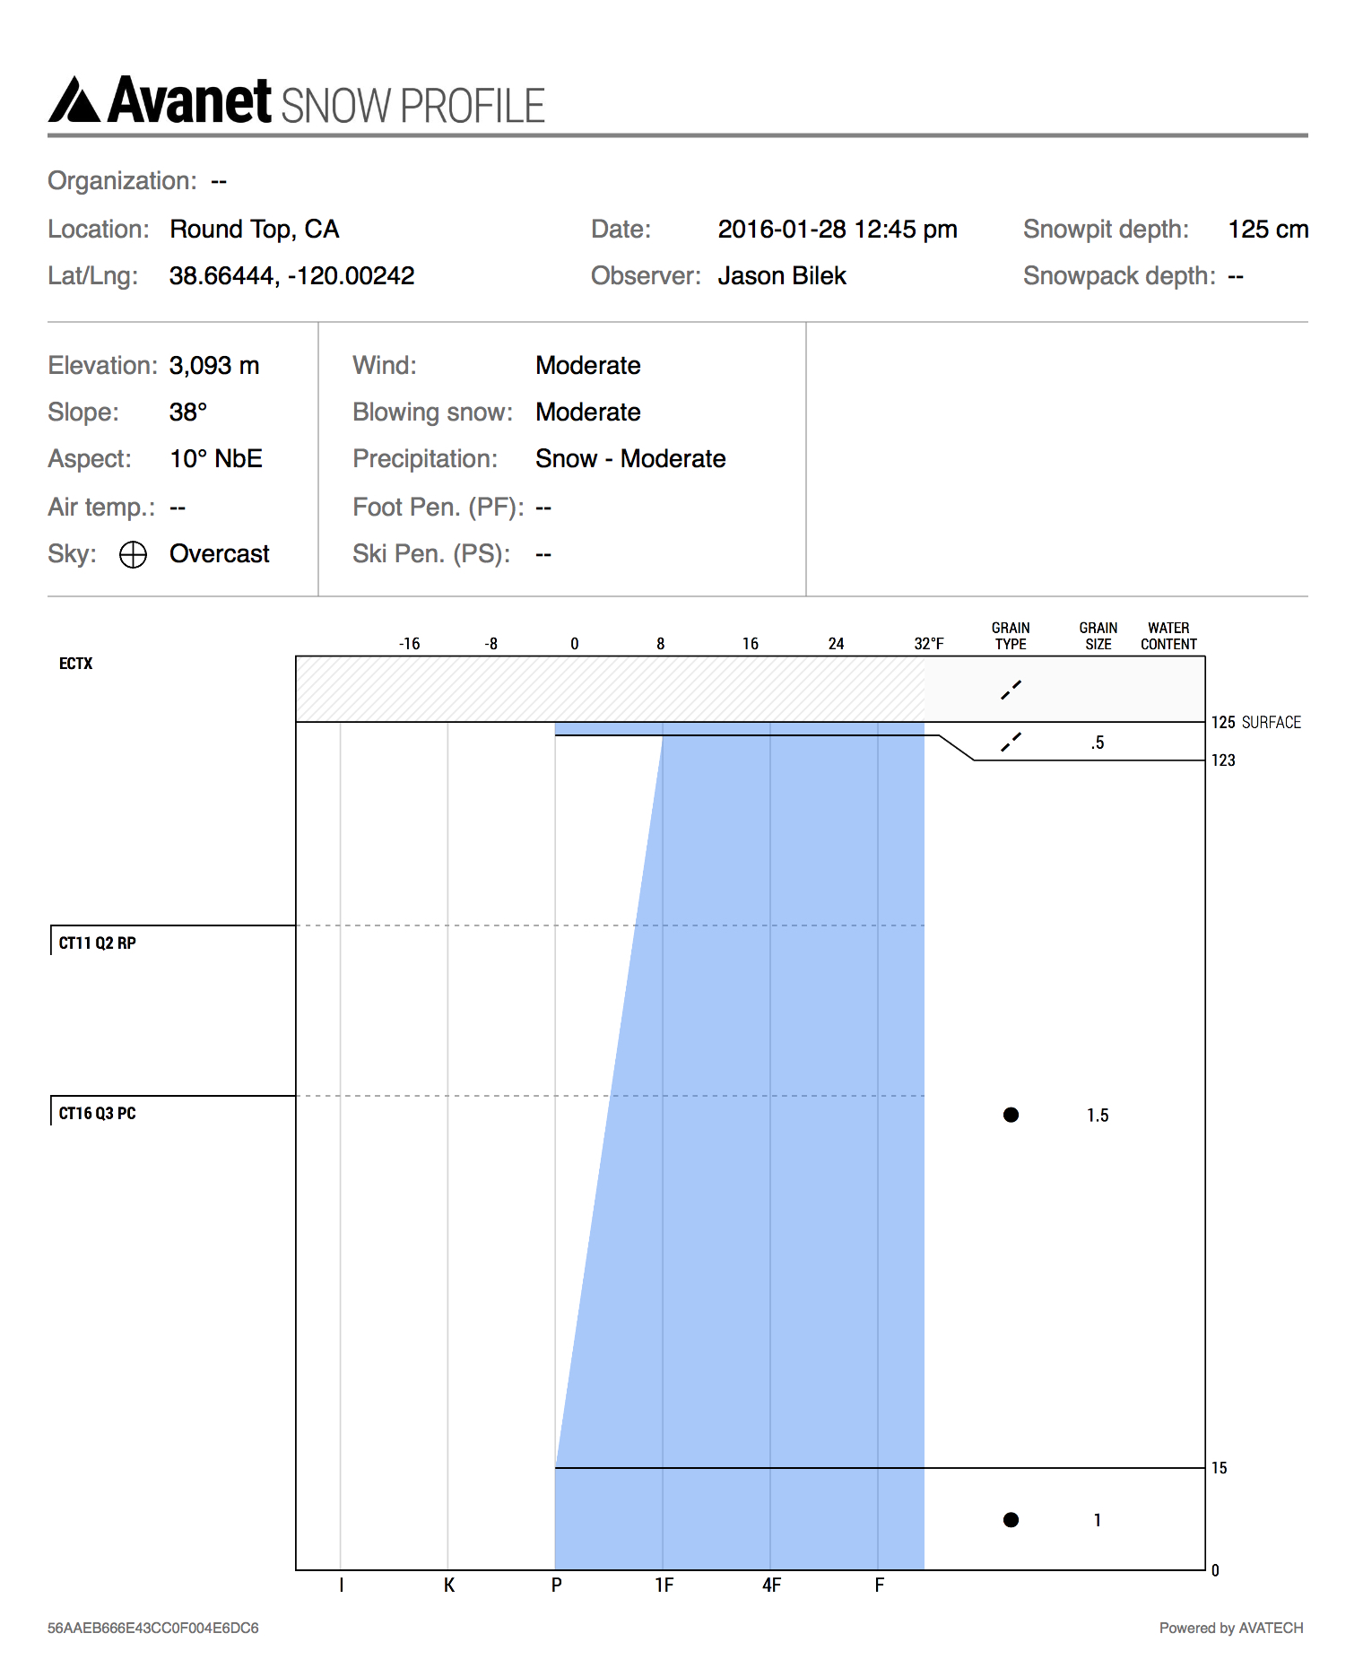Click the GRAIN SIZE column header

click(1098, 636)
